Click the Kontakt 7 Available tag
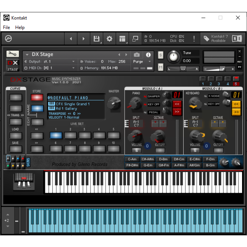Viewport: 247px width, 247px height. tap(215, 39)
